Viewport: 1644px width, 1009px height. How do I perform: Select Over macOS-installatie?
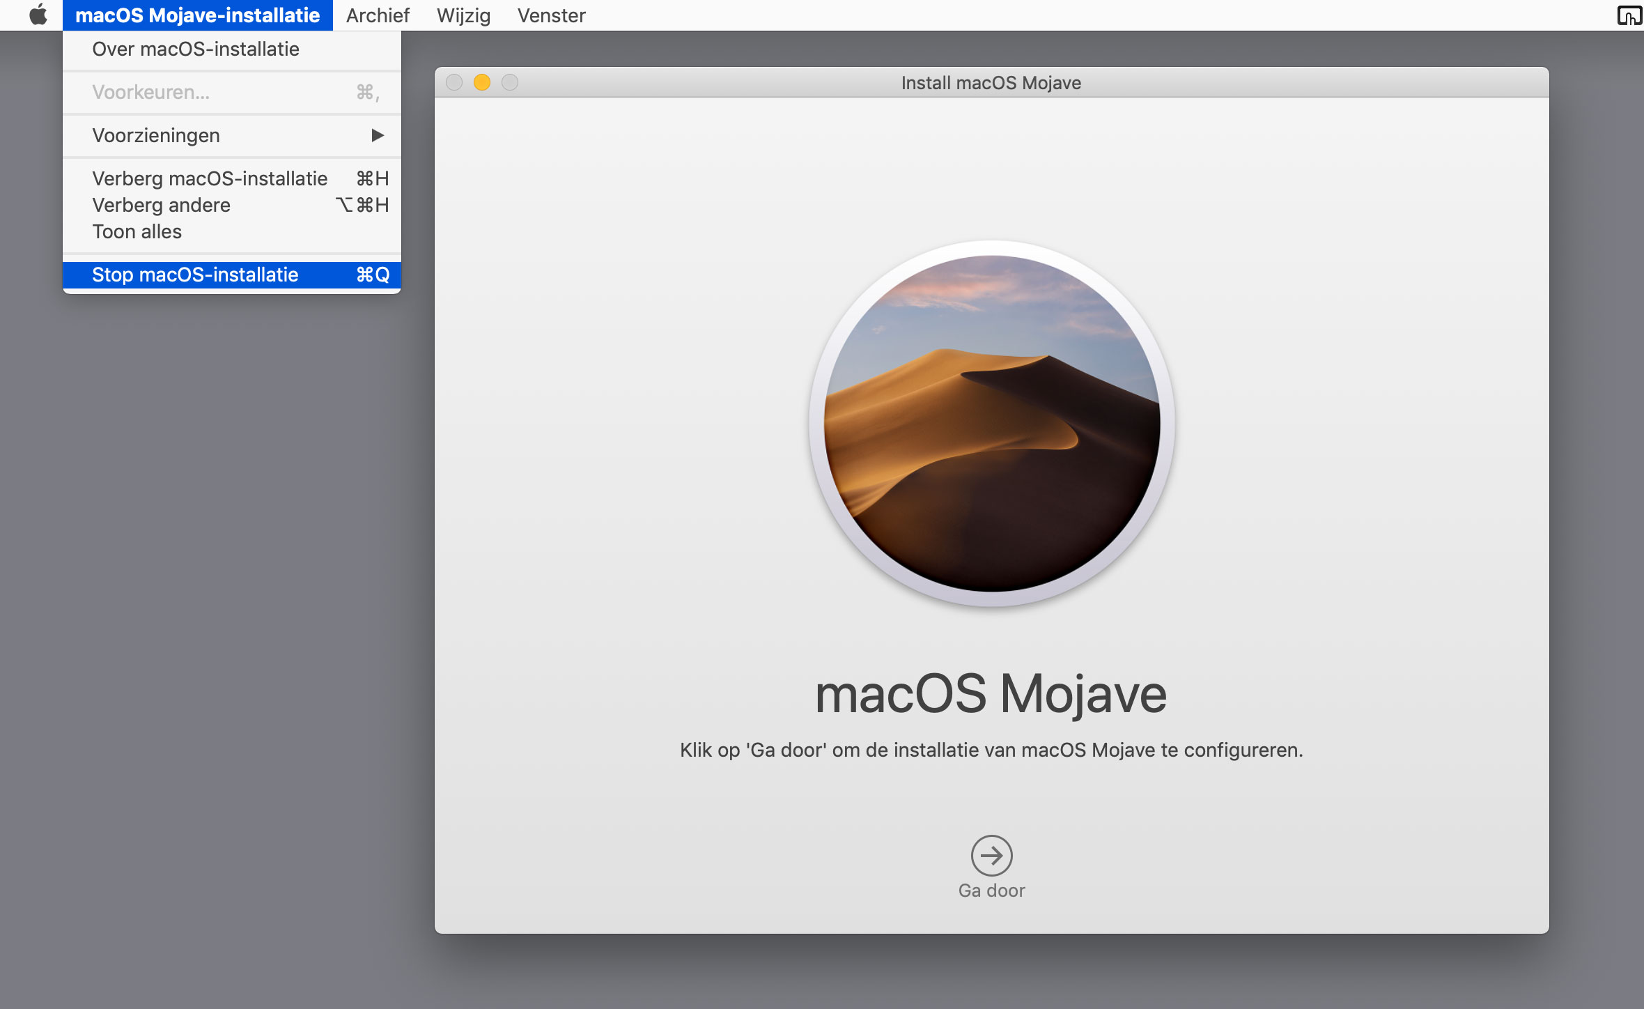click(x=232, y=49)
